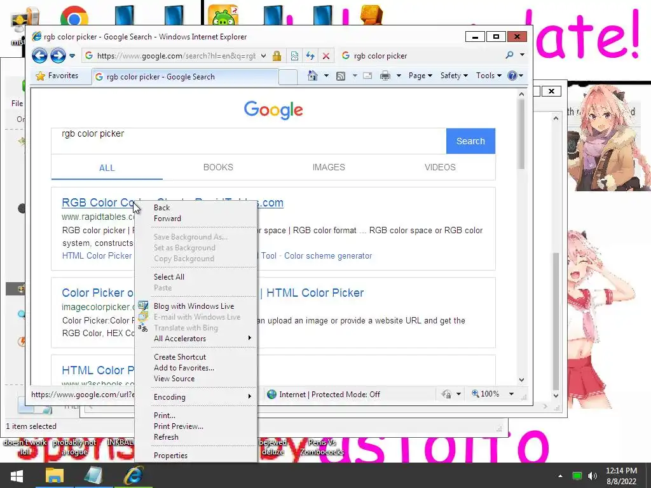This screenshot has height=488, width=651.
Task: Switch to the BOOKS results tab
Action: (218, 167)
